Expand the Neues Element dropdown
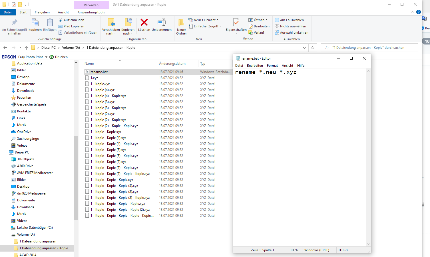This screenshot has height=257, width=430. 218,20
